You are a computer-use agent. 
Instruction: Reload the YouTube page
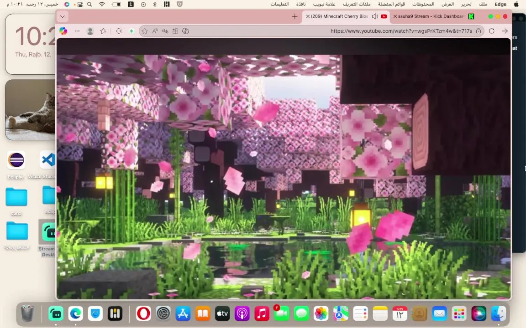(492, 31)
